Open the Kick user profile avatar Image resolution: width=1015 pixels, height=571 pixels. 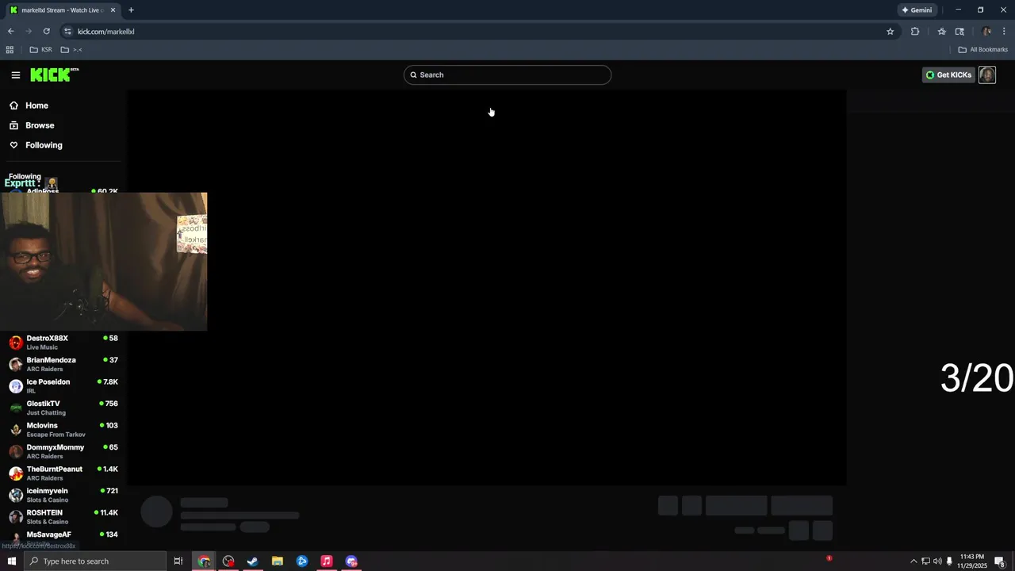pos(987,75)
